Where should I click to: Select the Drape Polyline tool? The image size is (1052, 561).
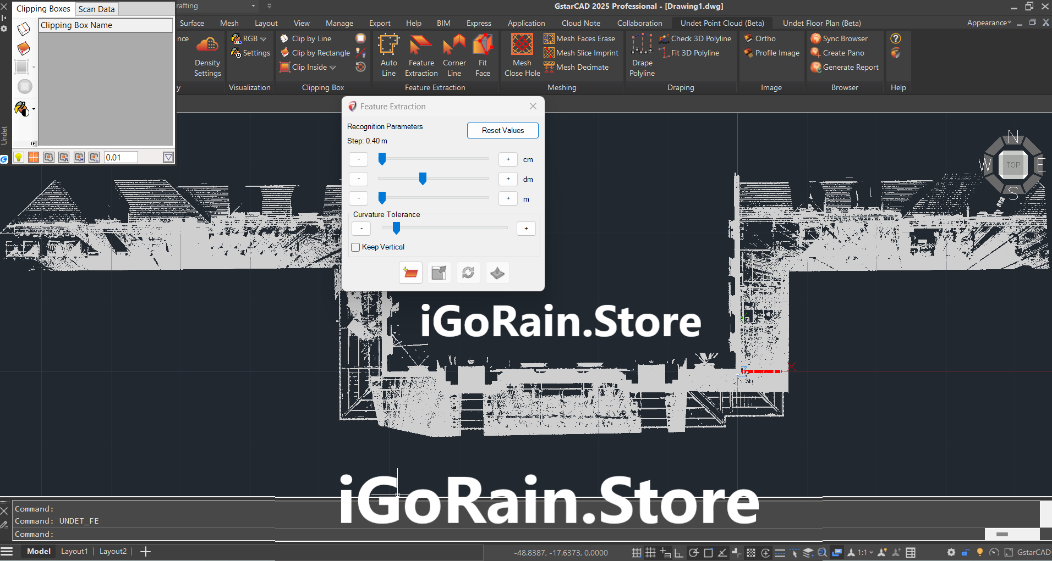point(641,54)
